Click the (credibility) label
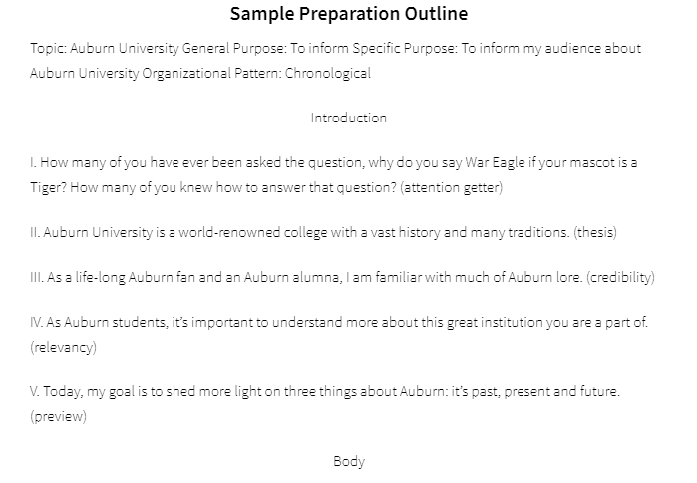This screenshot has height=483, width=697. [x=620, y=278]
